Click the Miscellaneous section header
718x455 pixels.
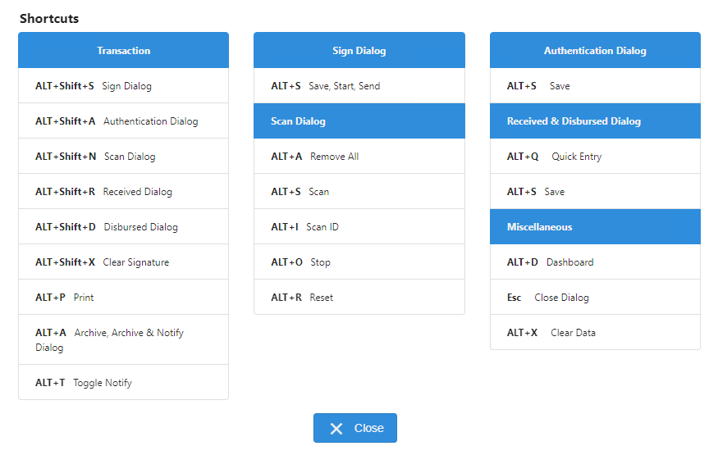595,227
